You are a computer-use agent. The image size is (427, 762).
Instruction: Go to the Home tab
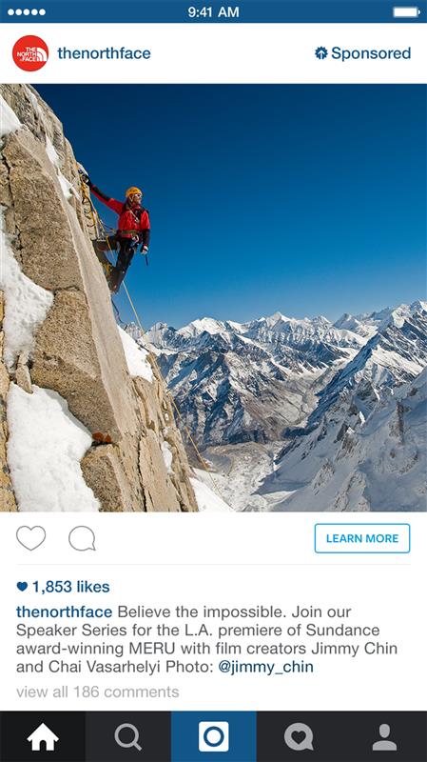(x=43, y=736)
